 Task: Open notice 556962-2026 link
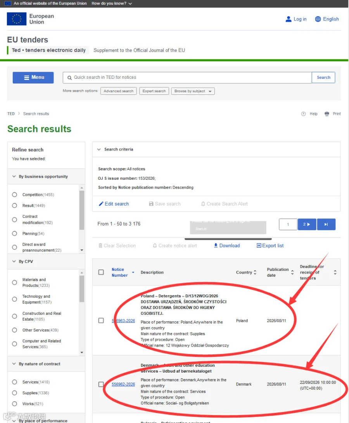pyautogui.click(x=123, y=384)
